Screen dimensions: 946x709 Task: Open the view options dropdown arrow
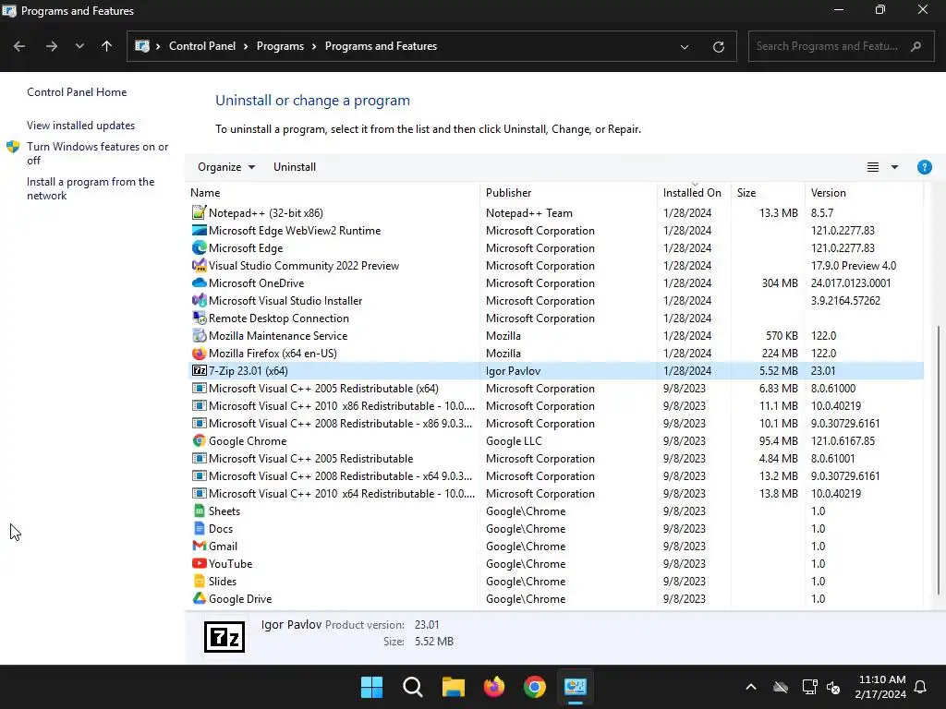894,167
